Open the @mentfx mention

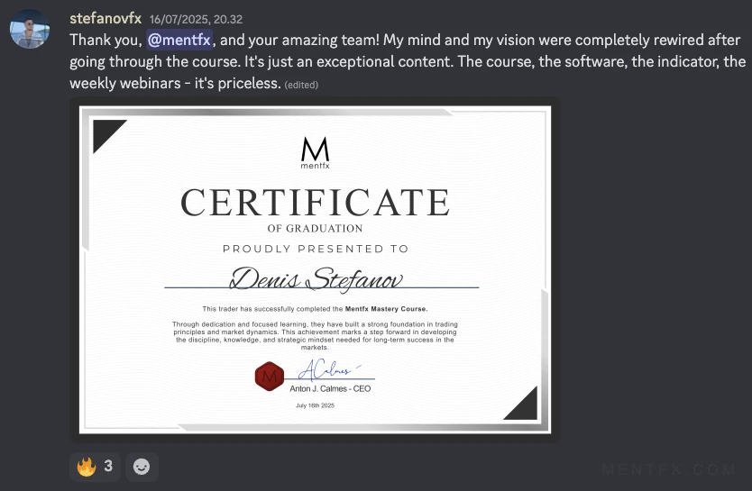[x=179, y=40]
